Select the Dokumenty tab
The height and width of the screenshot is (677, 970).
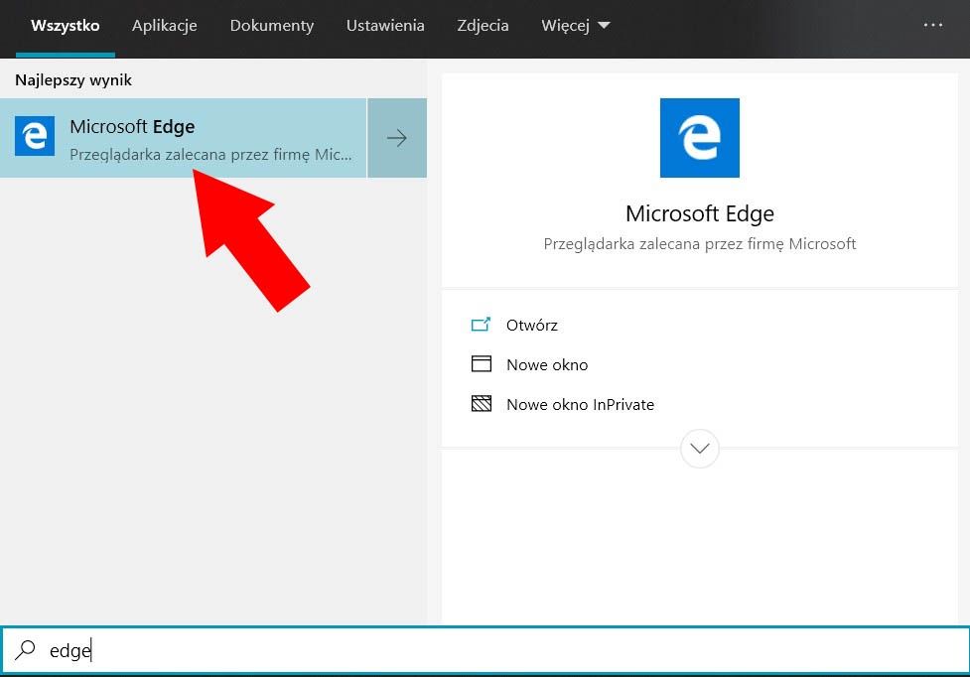tap(272, 26)
